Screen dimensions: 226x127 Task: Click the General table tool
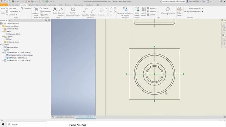pos(151,15)
